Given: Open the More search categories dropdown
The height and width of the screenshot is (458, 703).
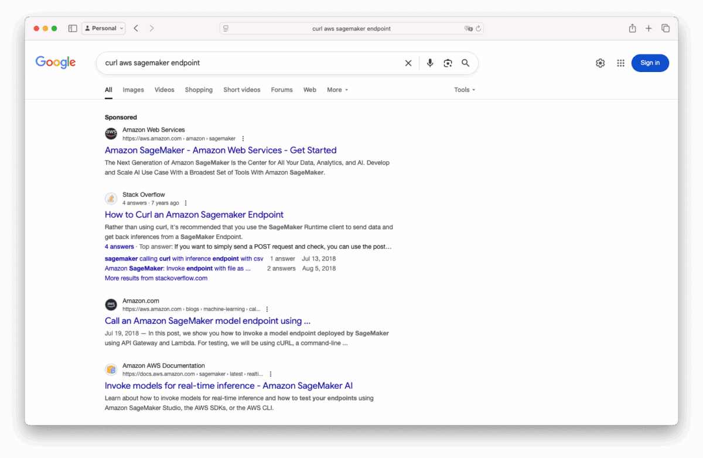Looking at the screenshot, I should pos(337,90).
